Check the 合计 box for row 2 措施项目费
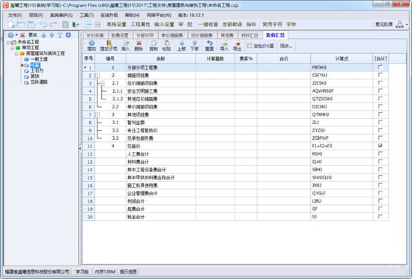The height and width of the screenshot is (279, 412). pyautogui.click(x=380, y=75)
